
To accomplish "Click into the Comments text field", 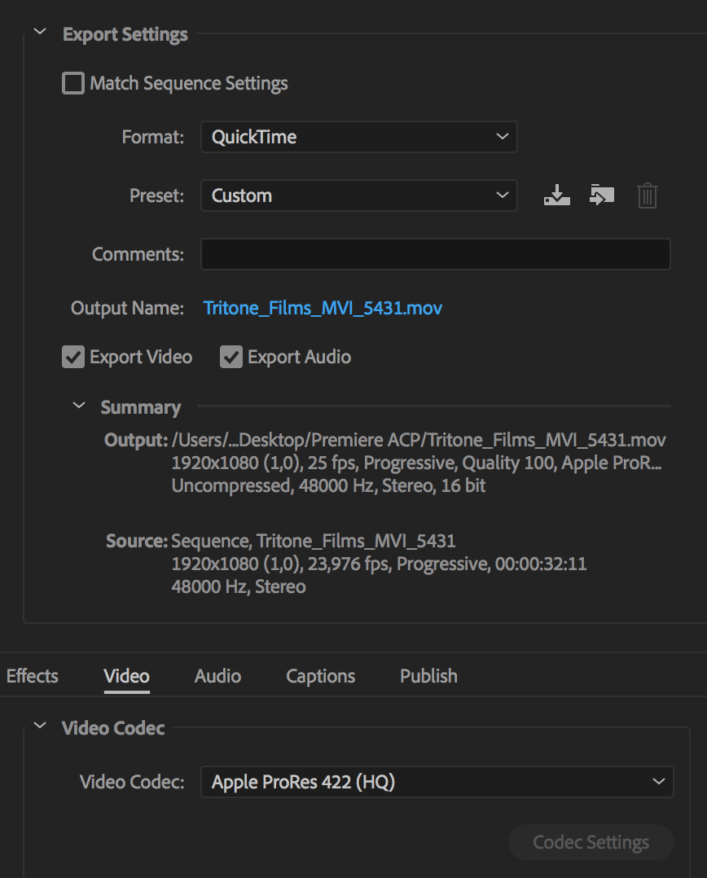I will 435,254.
